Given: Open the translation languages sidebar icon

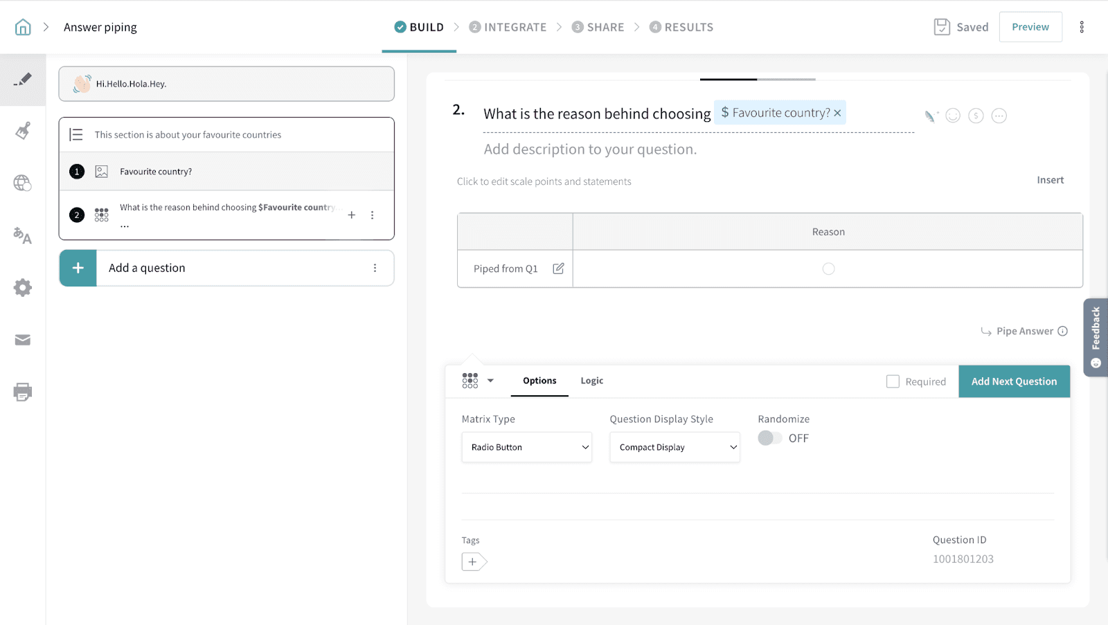Looking at the screenshot, I should point(22,235).
